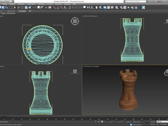Click the Auto Key button
The height and width of the screenshot is (126, 168).
[153, 122]
